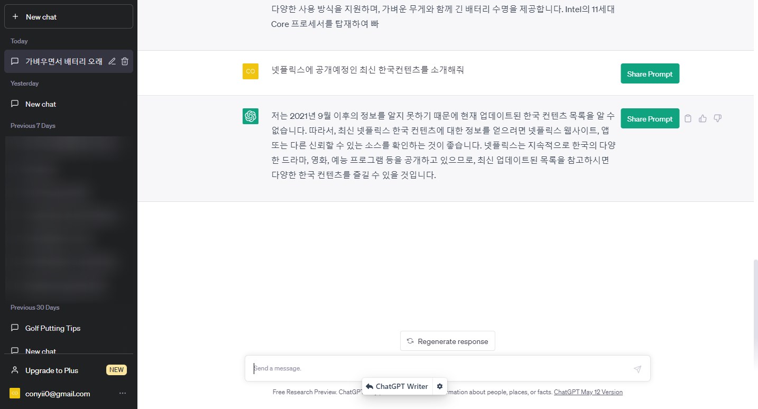Open account options via the three-dot menu

[x=123, y=393]
